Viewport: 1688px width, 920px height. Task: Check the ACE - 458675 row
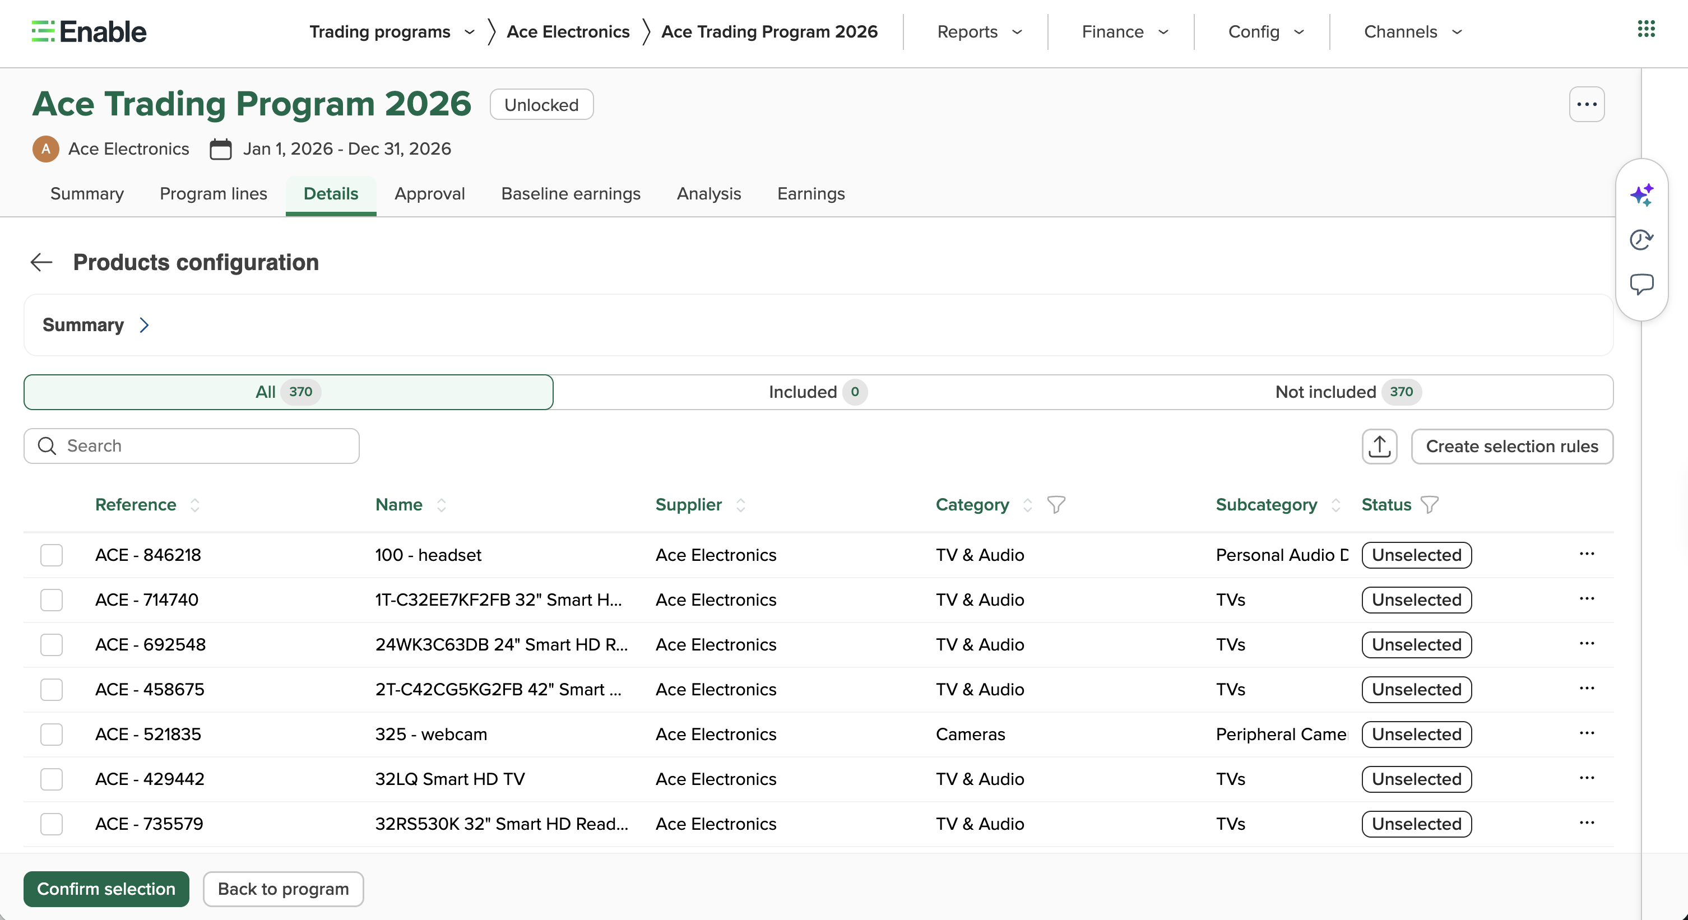tap(51, 689)
